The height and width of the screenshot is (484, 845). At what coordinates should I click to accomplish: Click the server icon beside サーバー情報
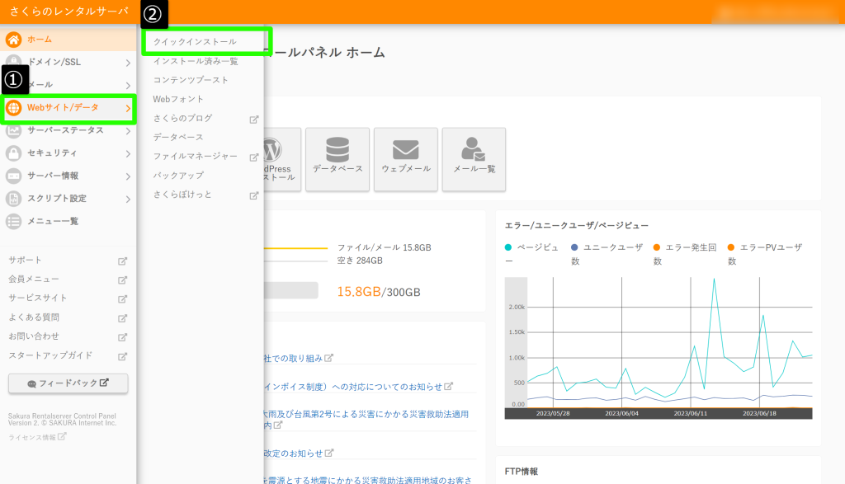tap(13, 176)
